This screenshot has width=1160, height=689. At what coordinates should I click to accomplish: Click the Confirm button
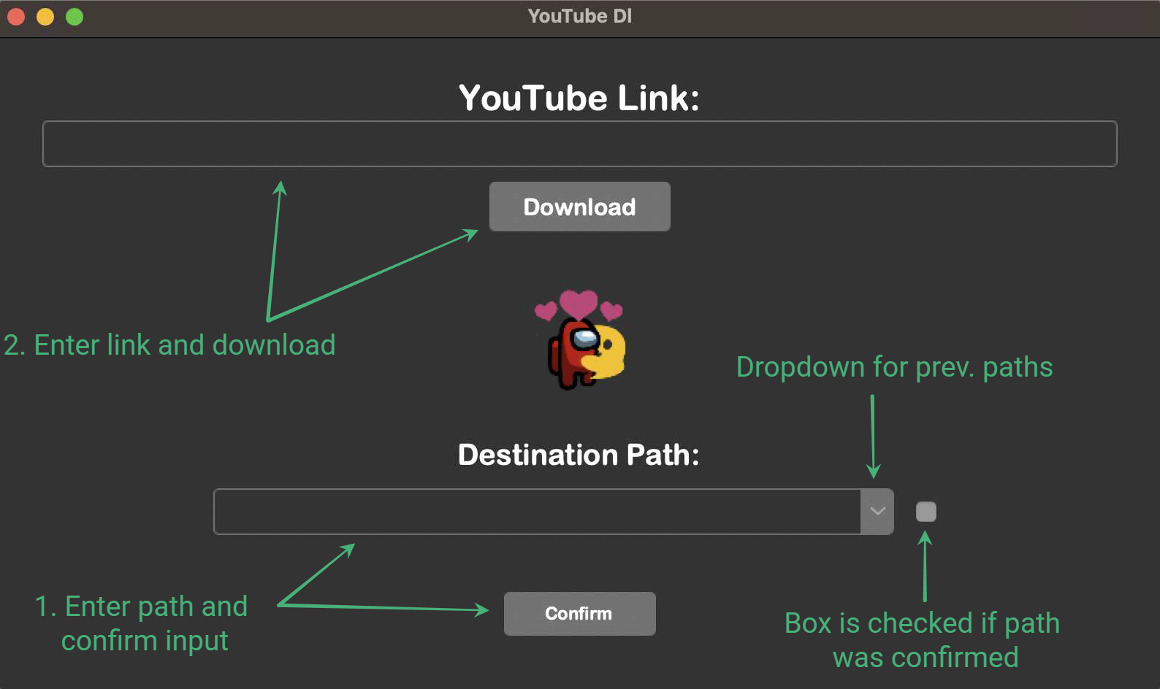[x=579, y=613]
